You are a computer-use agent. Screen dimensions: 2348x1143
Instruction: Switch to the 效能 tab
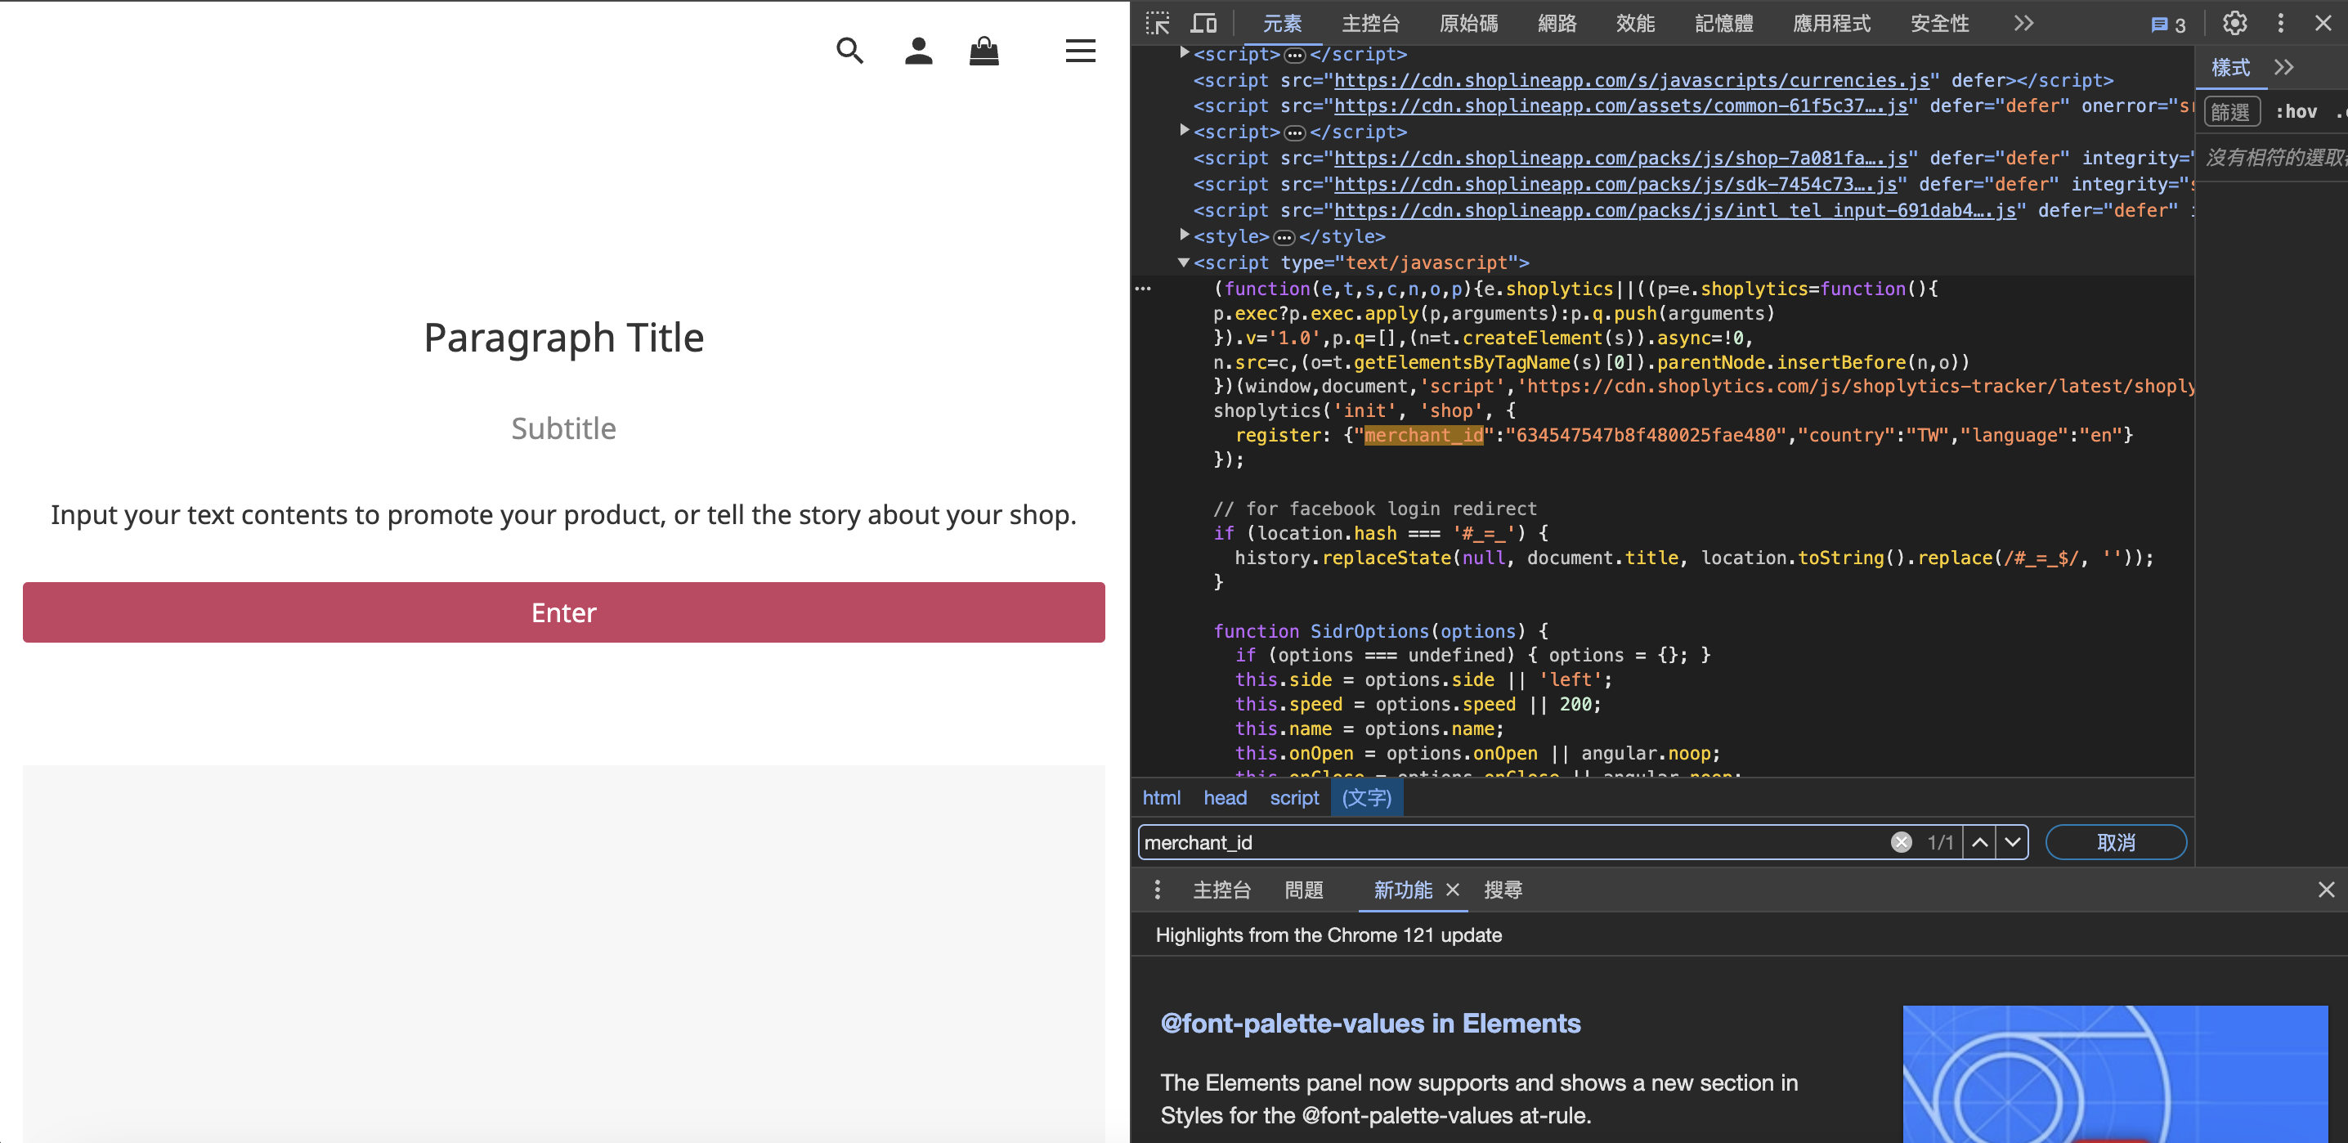[1634, 24]
